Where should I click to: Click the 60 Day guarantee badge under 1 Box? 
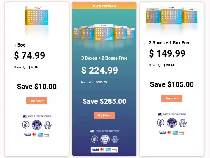click(x=37, y=125)
